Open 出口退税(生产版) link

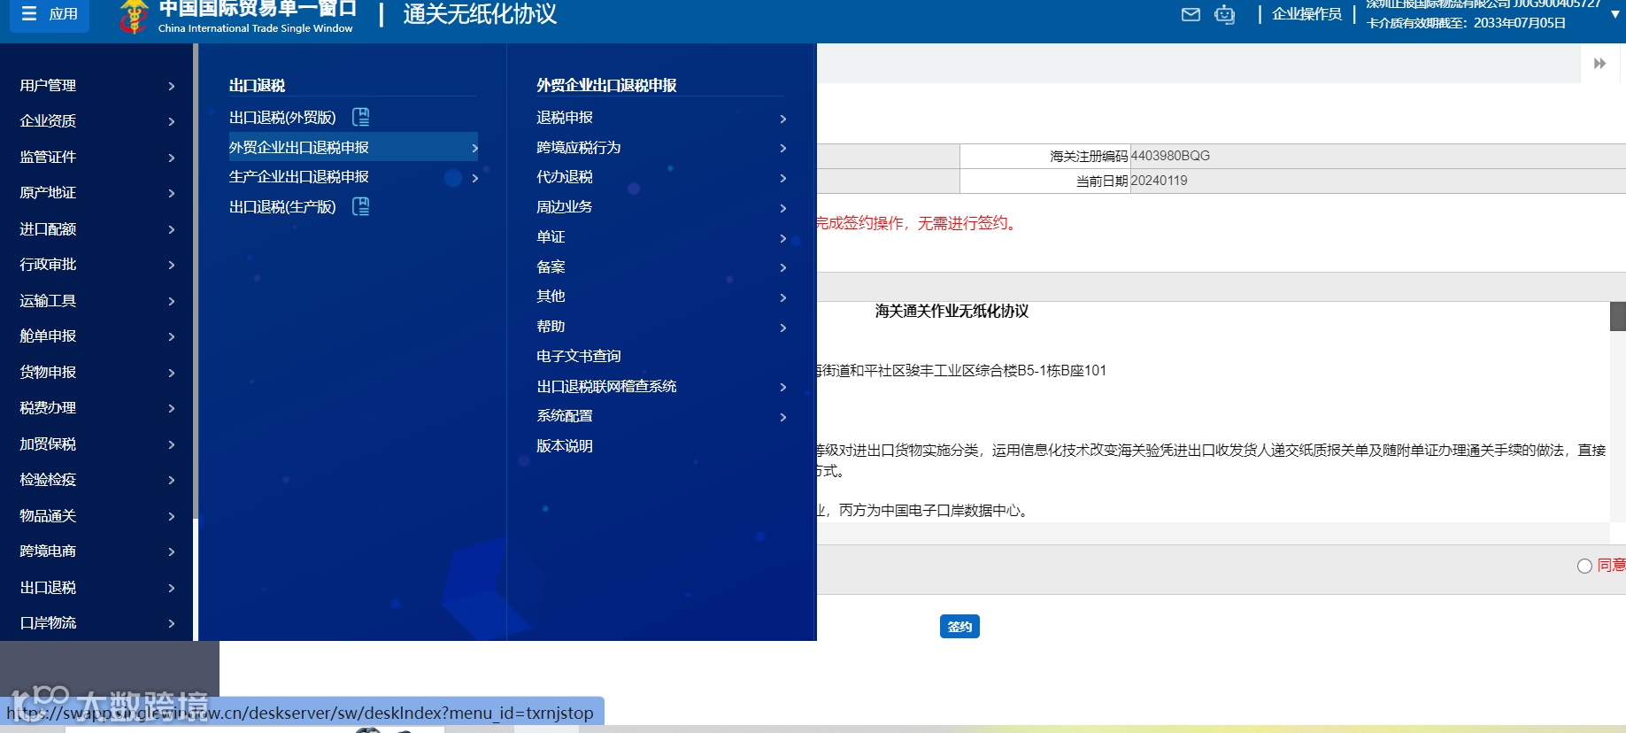(x=282, y=207)
